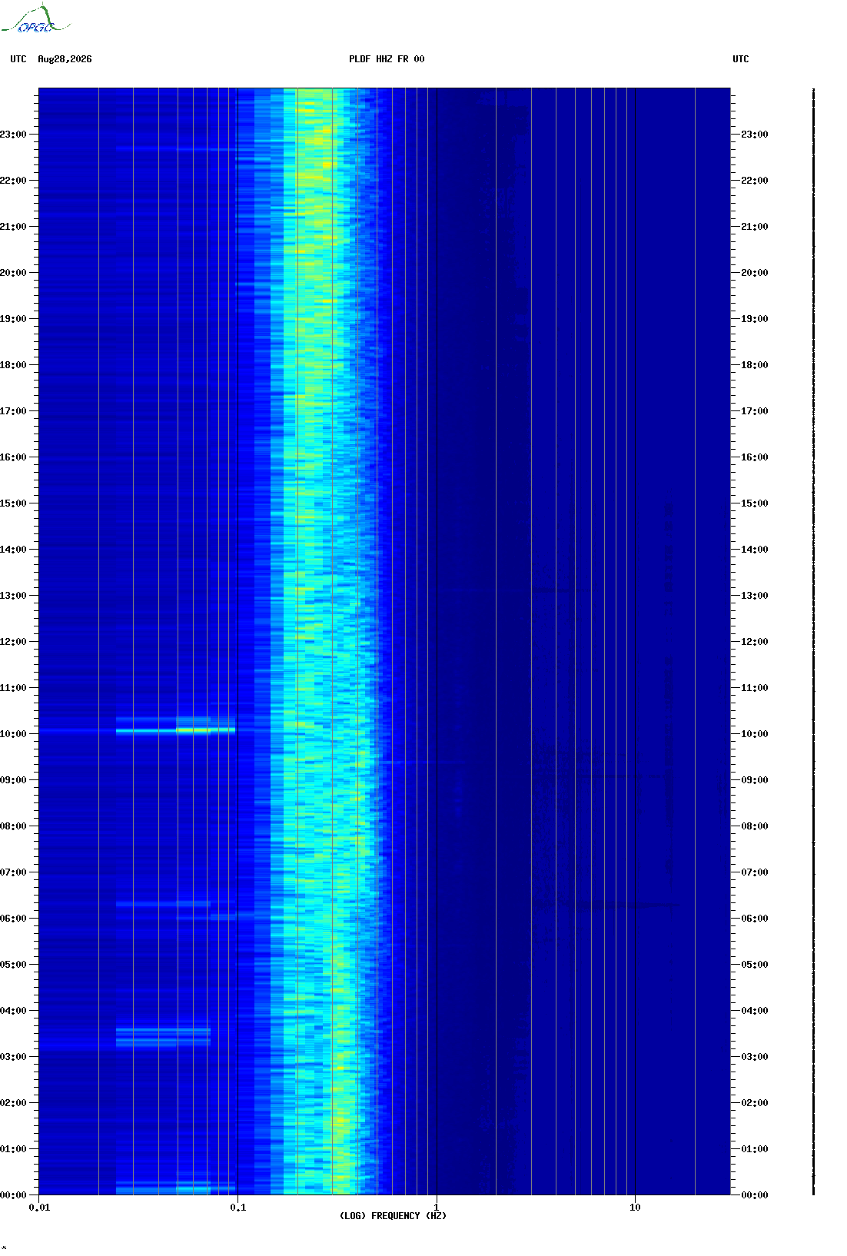Click the OFGC logo in corner
This screenshot has height=1256, width=847.
(x=35, y=20)
